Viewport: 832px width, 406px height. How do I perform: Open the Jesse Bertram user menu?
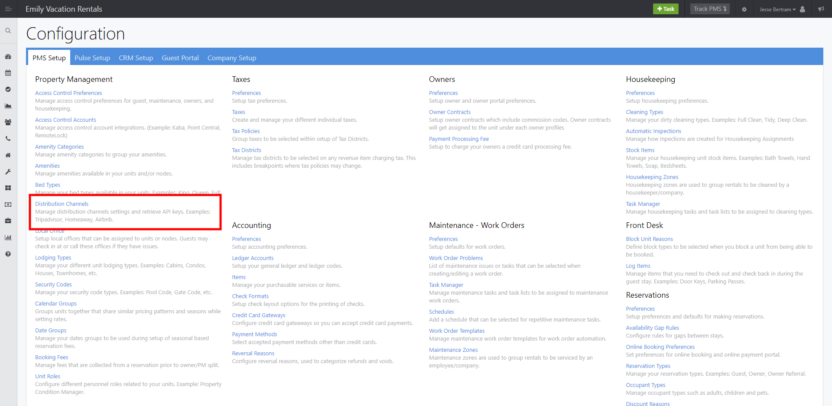782,9
